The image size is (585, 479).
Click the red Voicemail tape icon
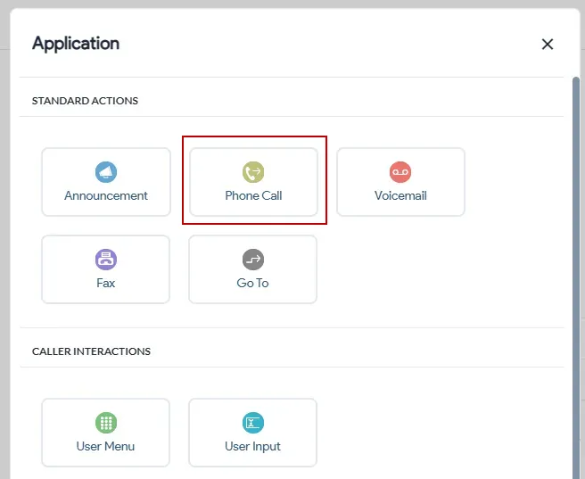(400, 172)
